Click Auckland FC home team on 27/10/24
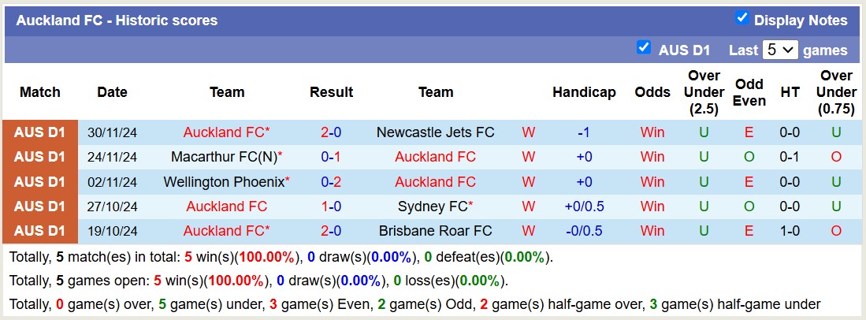 [x=226, y=207]
